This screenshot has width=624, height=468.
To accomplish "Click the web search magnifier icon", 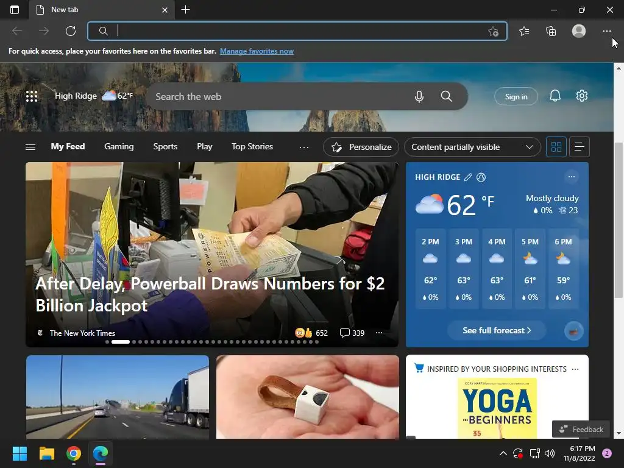I will (x=447, y=96).
